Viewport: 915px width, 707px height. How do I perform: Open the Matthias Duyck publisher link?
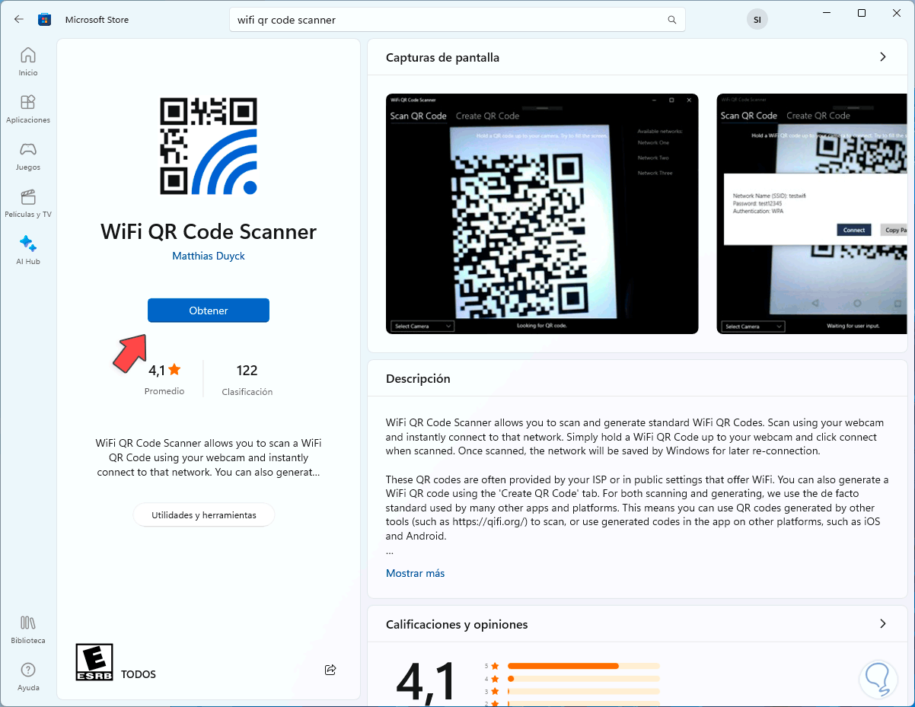click(209, 256)
